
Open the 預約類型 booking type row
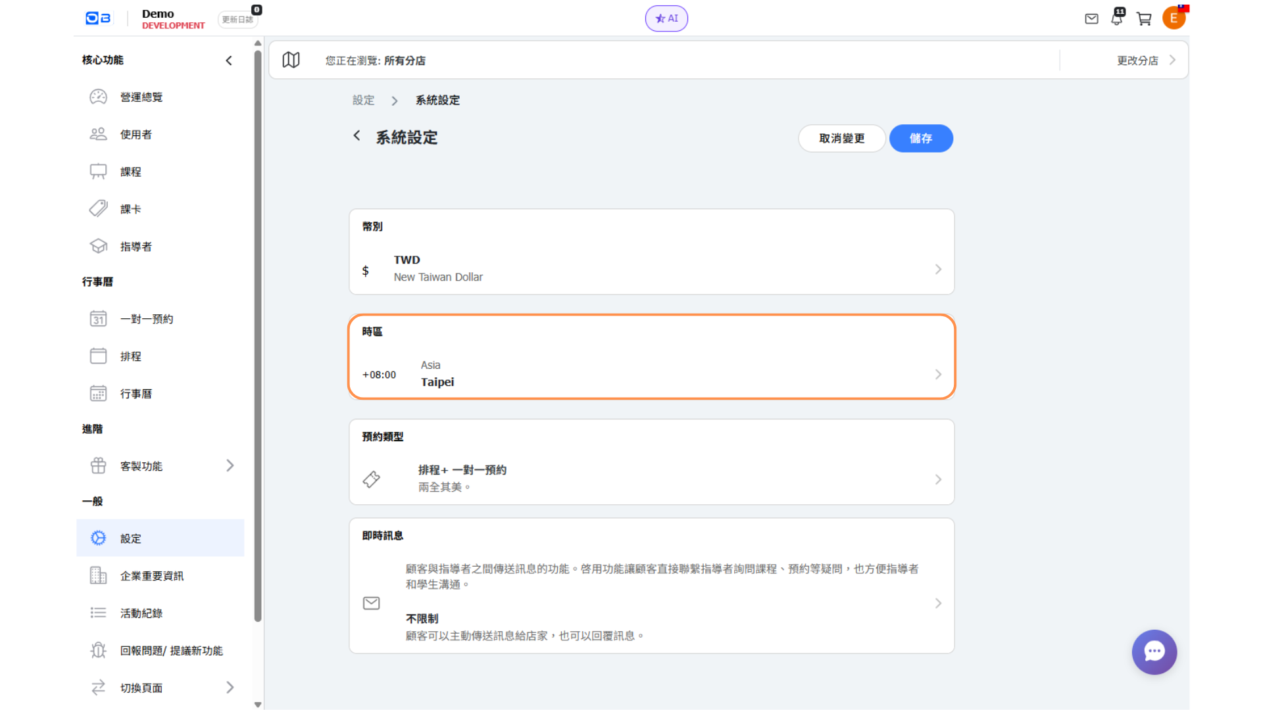651,479
